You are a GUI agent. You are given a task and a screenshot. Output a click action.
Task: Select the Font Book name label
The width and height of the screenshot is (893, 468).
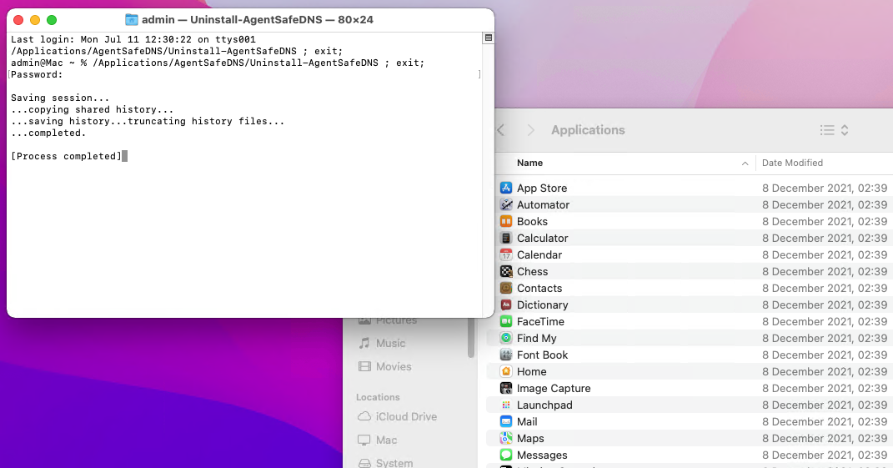[542, 355]
